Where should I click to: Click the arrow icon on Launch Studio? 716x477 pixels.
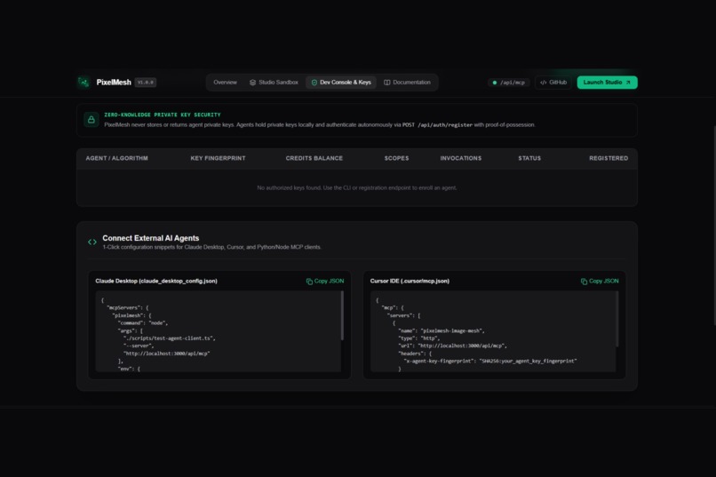pyautogui.click(x=628, y=83)
